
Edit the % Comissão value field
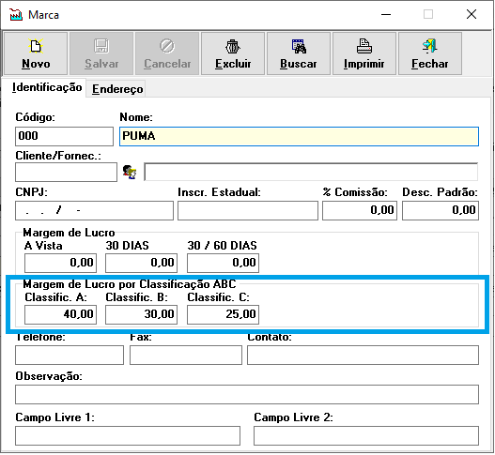click(x=359, y=210)
